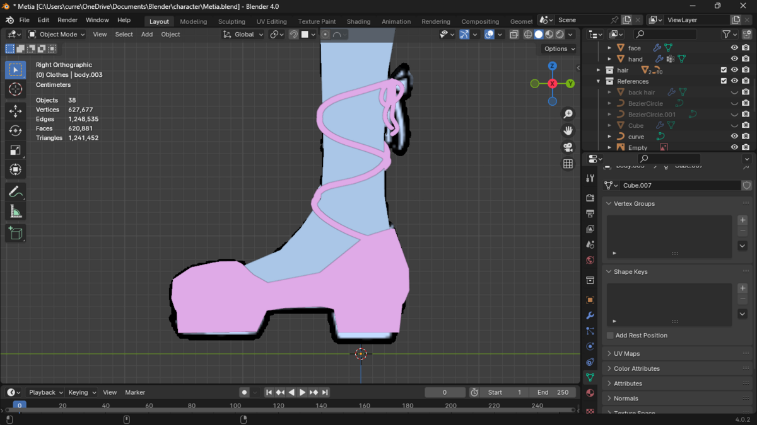Image resolution: width=757 pixels, height=425 pixels.
Task: Play the animation forward
Action: (x=302, y=392)
